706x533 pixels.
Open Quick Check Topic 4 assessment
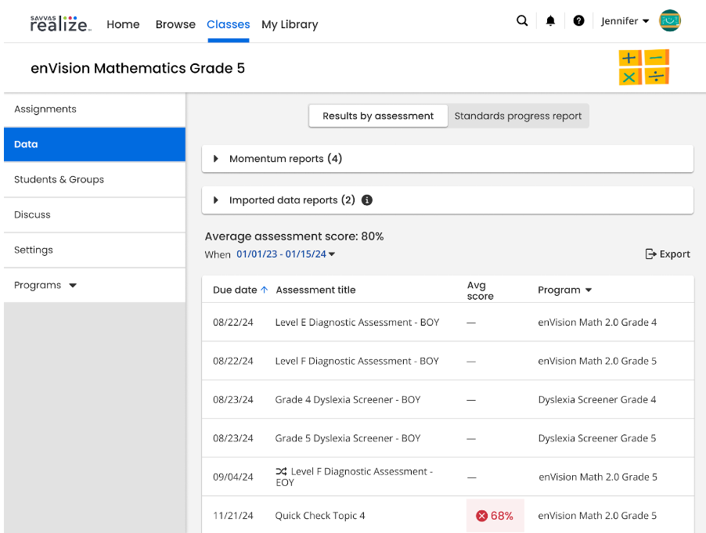pos(320,516)
